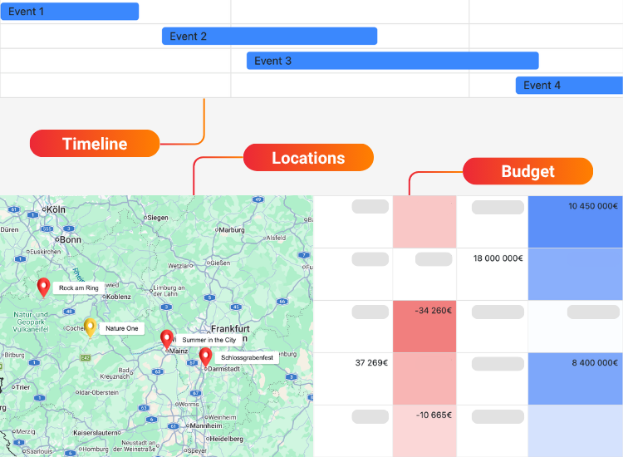Click Bad Kreuznach label on map
Image resolution: width=623 pixels, height=457 pixels.
[x=116, y=373]
